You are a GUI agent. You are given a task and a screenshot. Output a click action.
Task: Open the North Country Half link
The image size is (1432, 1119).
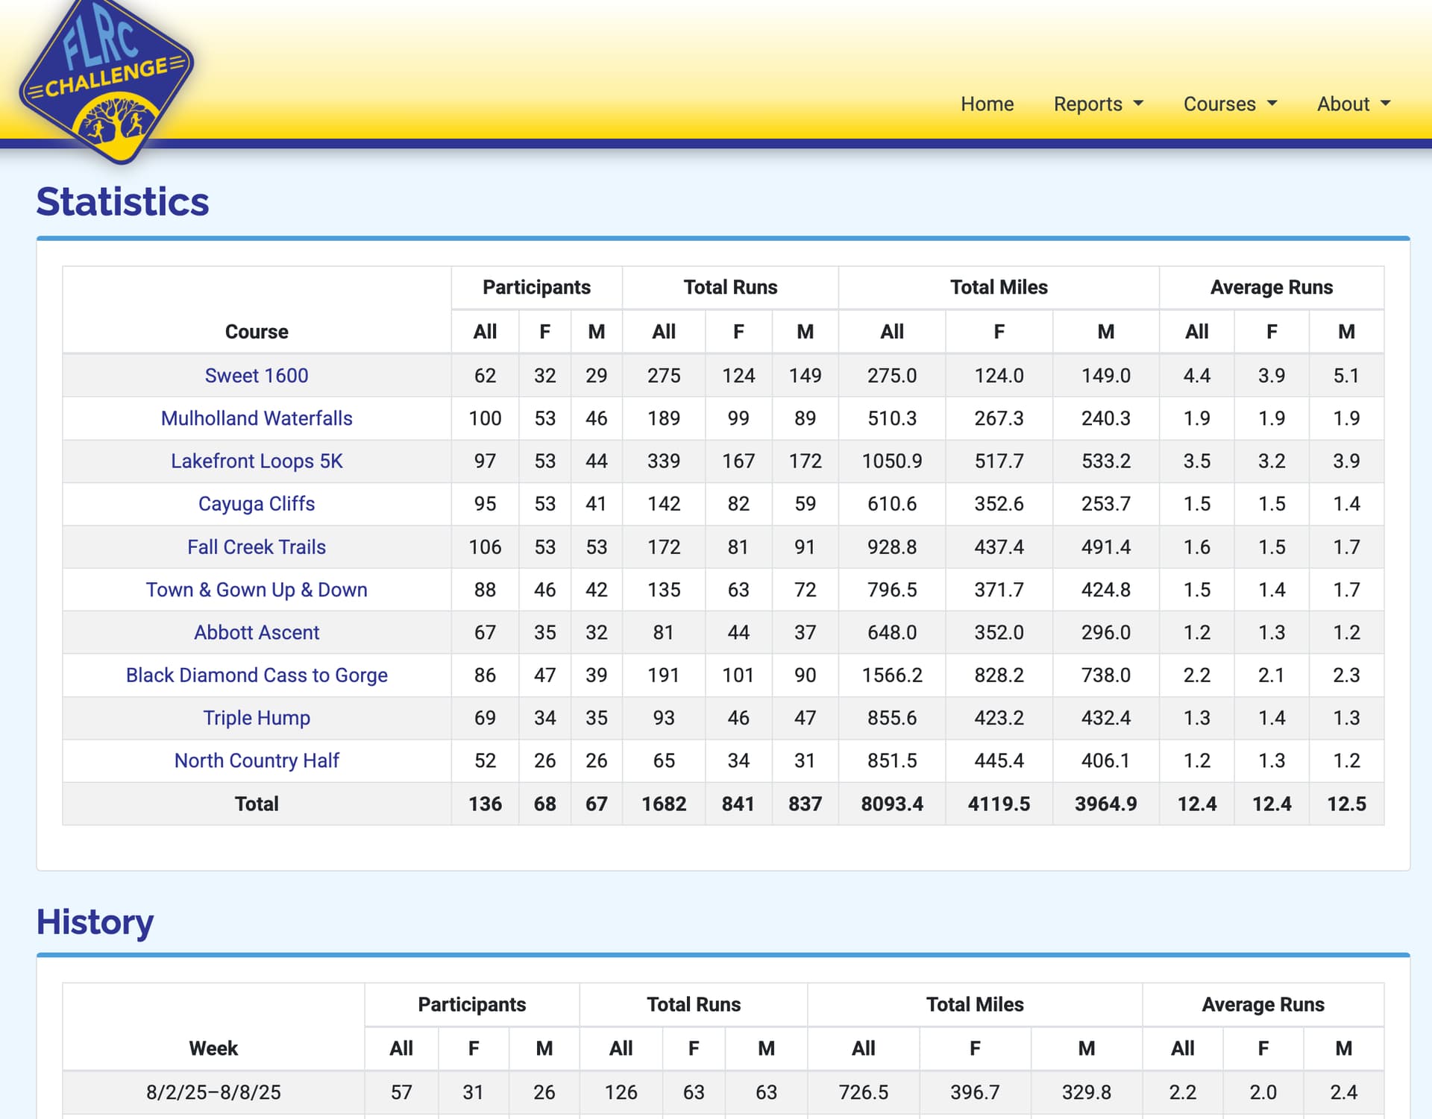point(256,760)
